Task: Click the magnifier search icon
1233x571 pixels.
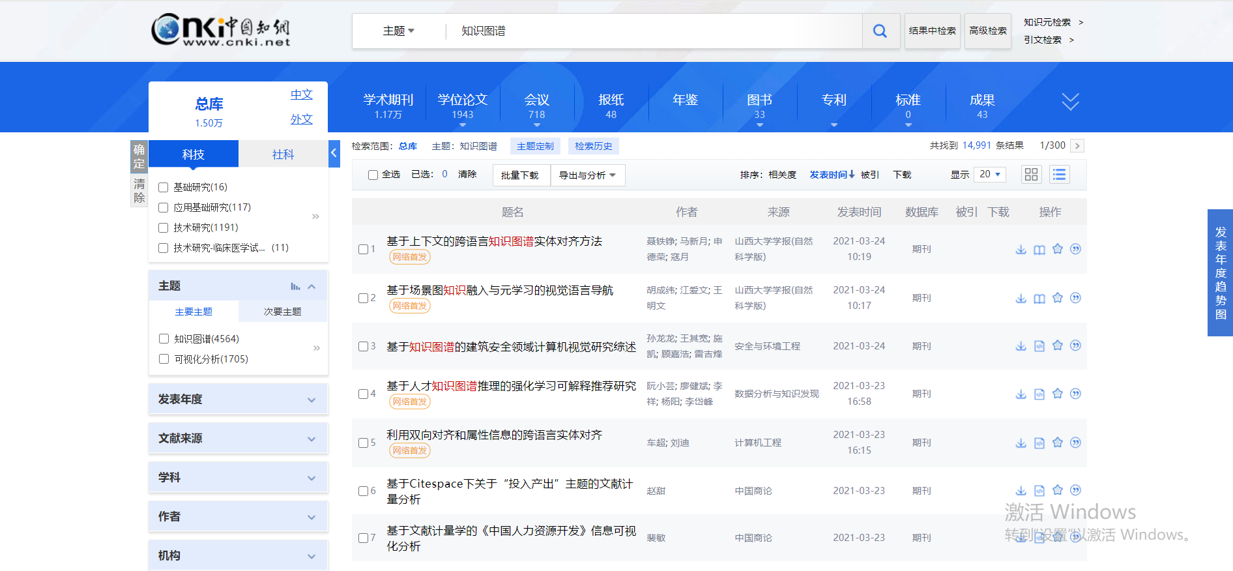Action: point(880,31)
